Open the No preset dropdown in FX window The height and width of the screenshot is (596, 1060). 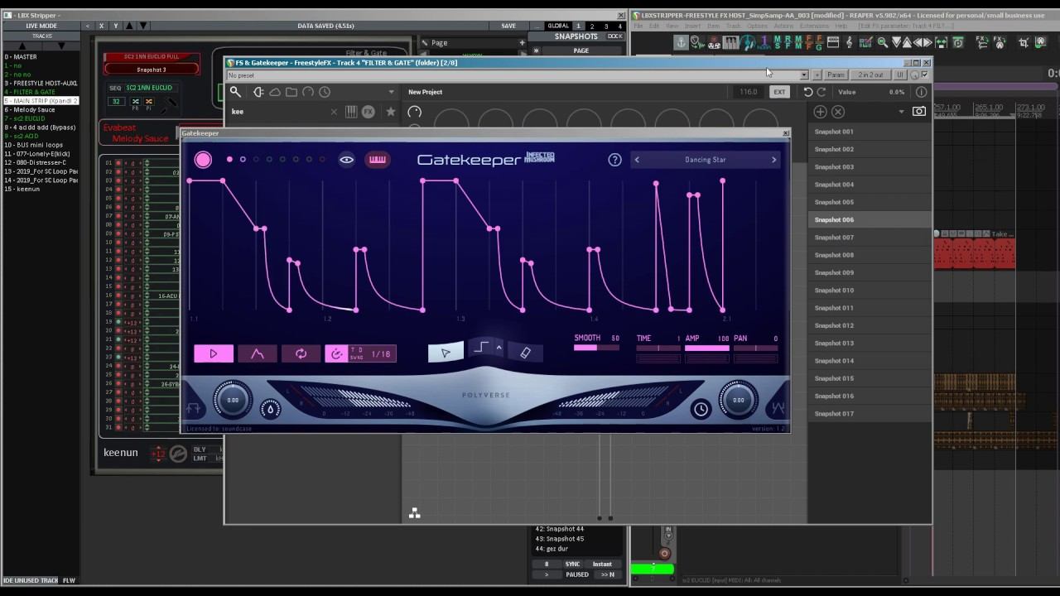pos(803,75)
